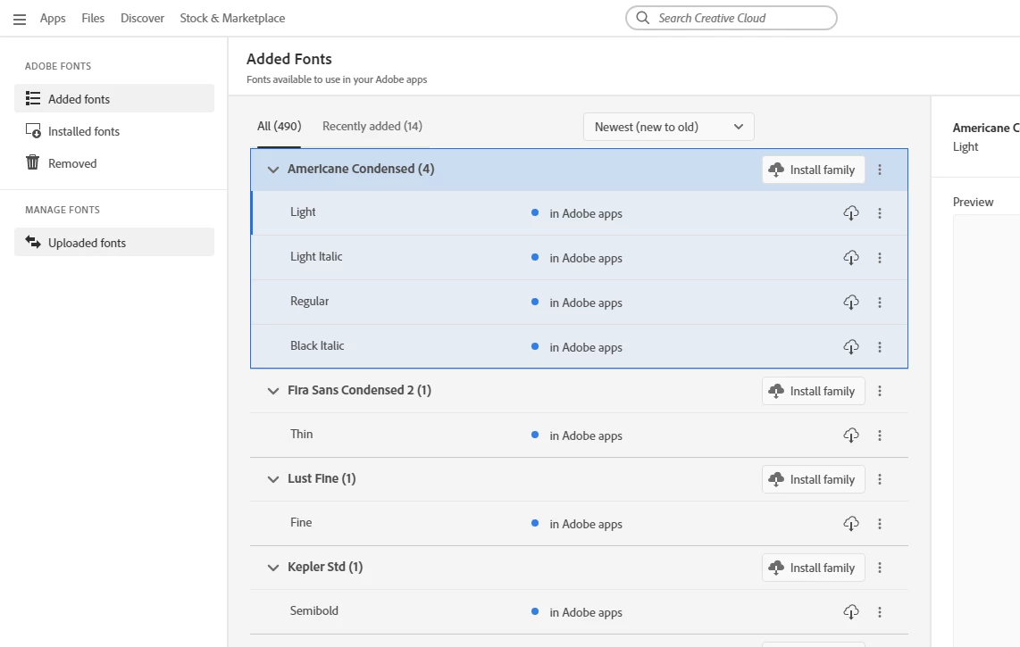This screenshot has width=1020, height=647.
Task: Open the Stock & Marketplace menu
Action: tap(232, 18)
